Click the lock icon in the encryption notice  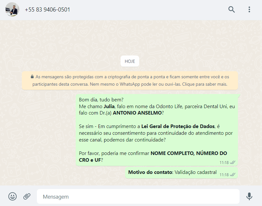32,77
